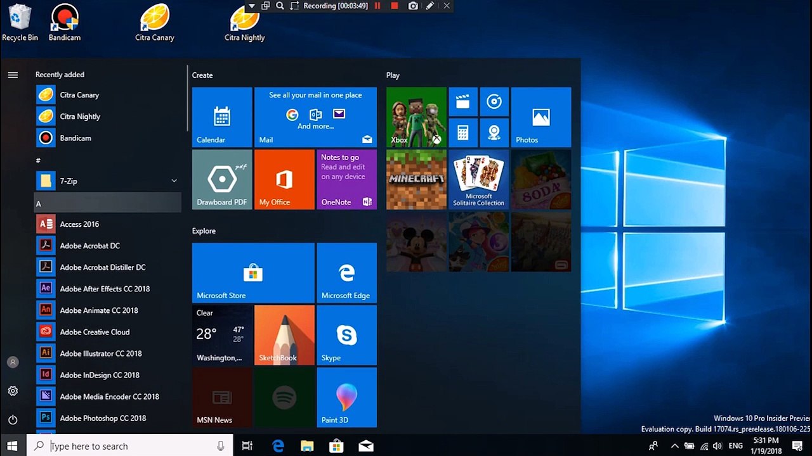
Task: Open File Explorer from taskbar
Action: coord(307,446)
